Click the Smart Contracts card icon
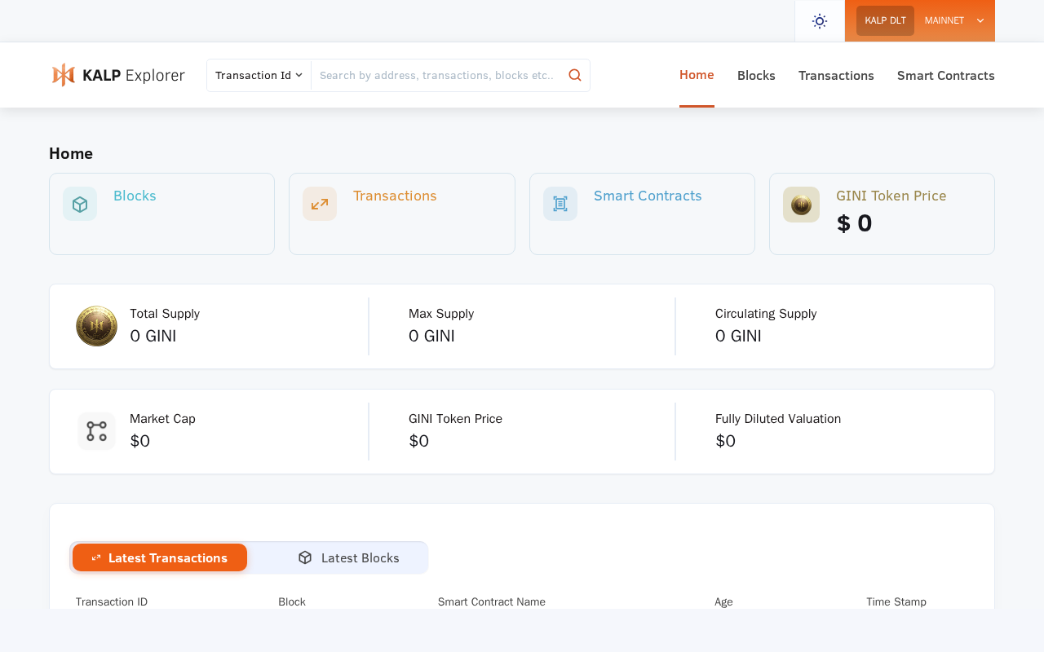Viewport: 1044px width, 652px height. tap(560, 204)
